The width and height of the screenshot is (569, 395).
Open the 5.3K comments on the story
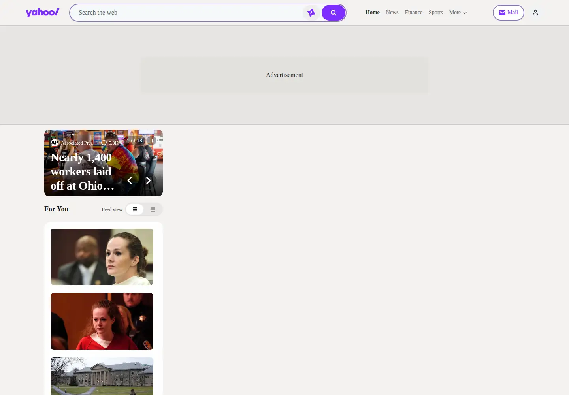(110, 143)
